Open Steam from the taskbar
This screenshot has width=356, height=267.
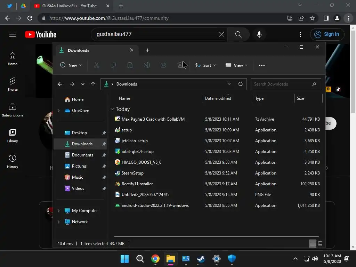pos(201,259)
